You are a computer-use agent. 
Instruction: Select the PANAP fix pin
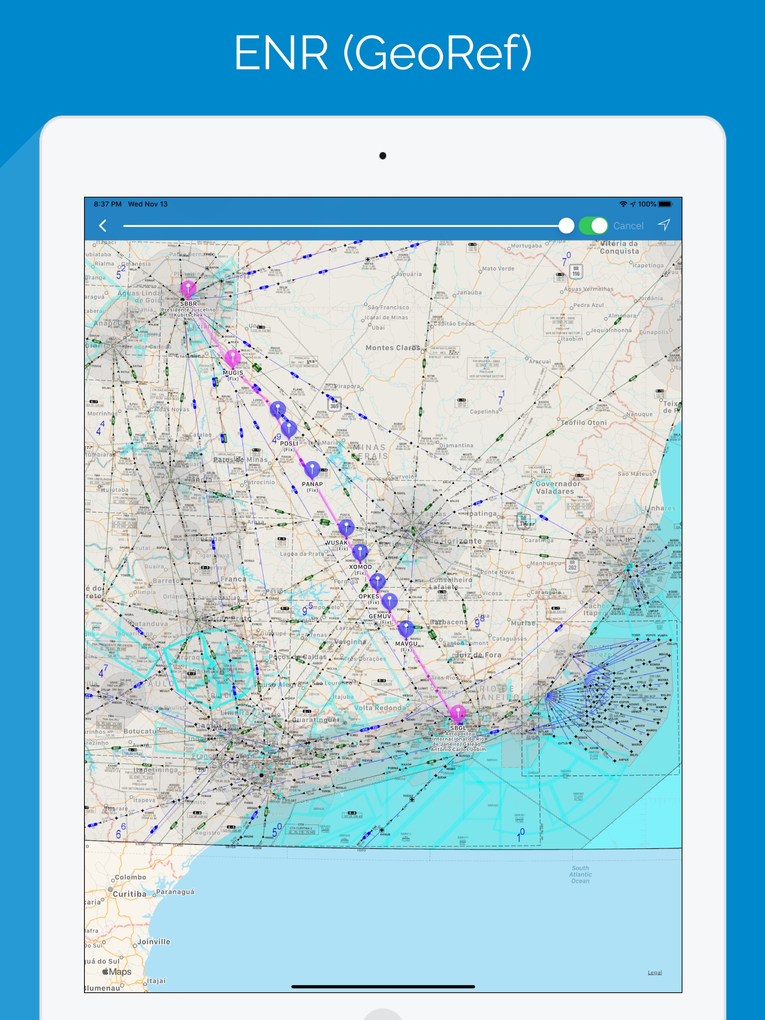click(x=312, y=469)
